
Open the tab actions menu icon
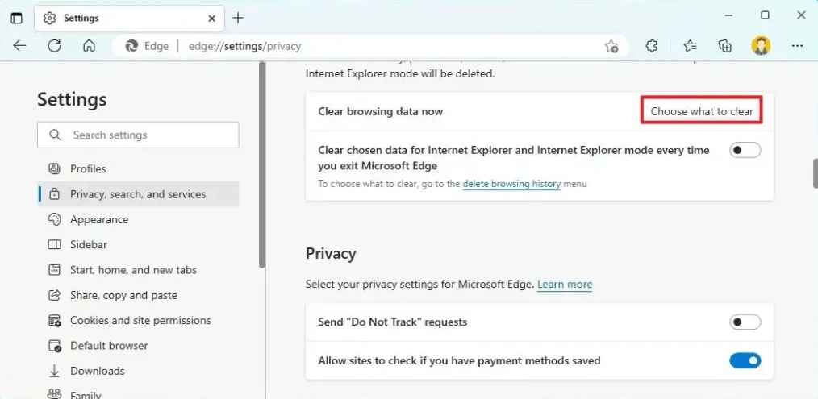coord(16,17)
